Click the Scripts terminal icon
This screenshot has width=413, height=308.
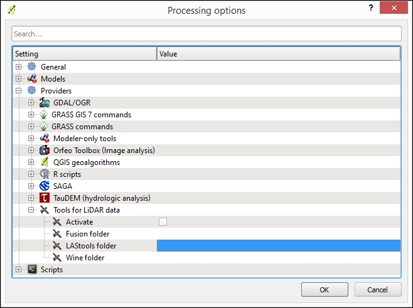pos(32,269)
